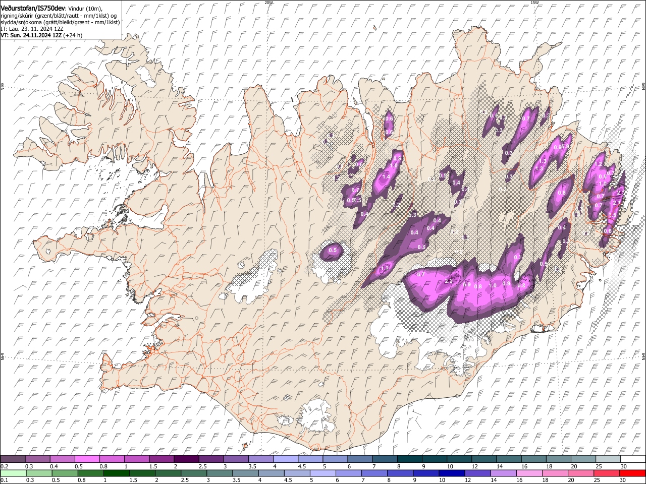Click the 15W longitude label
Screen dimensions: 646x484
pos(534,3)
